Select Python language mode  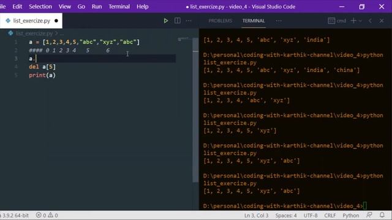click(x=351, y=215)
